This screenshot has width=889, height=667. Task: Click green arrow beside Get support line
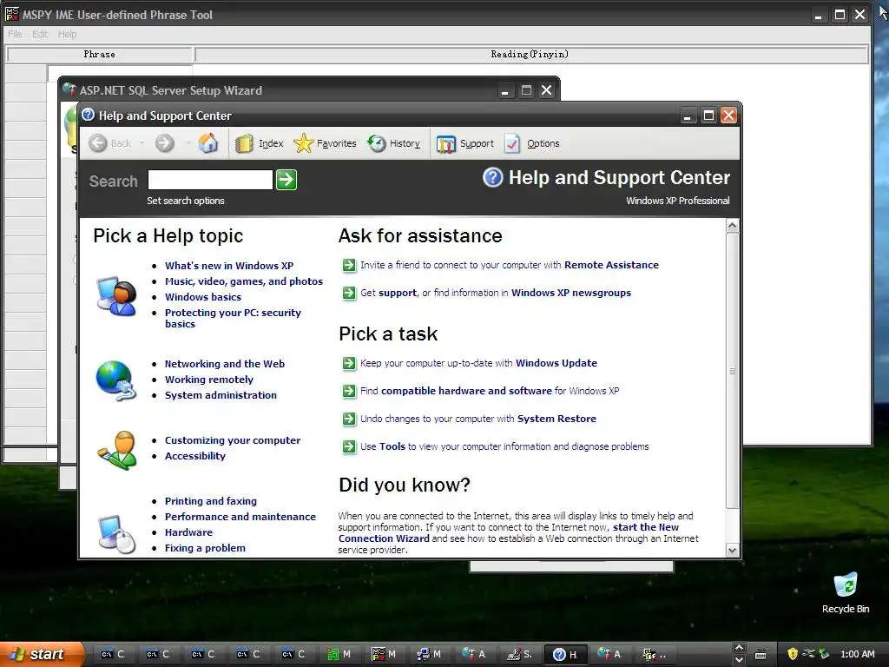tap(349, 293)
